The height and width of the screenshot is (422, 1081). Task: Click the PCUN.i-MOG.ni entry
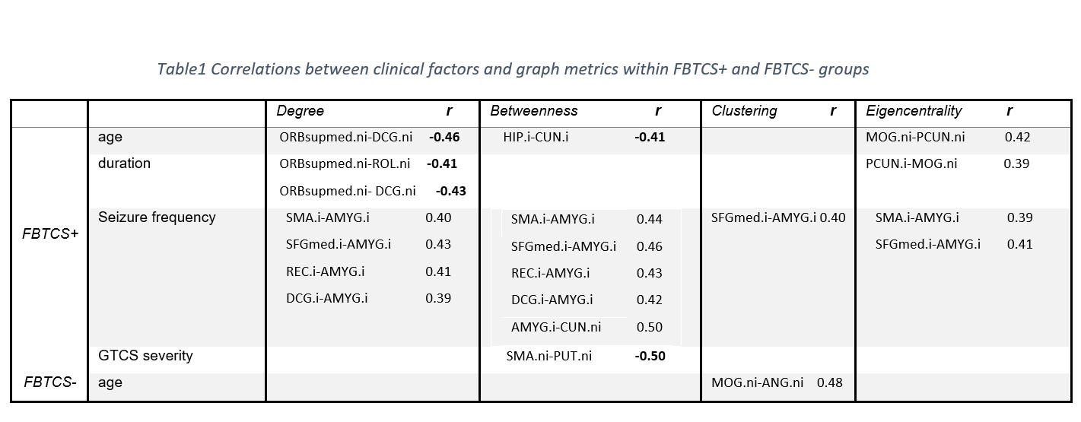point(911,163)
